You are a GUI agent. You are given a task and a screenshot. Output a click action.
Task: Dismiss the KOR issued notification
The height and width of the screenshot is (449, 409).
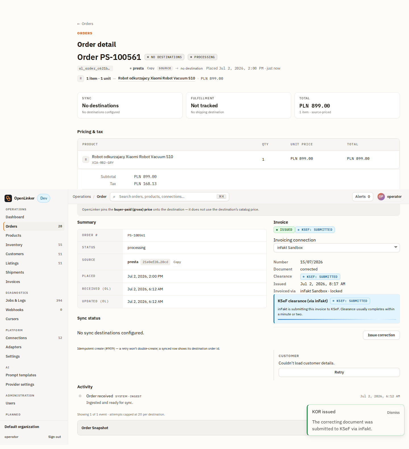point(393,413)
